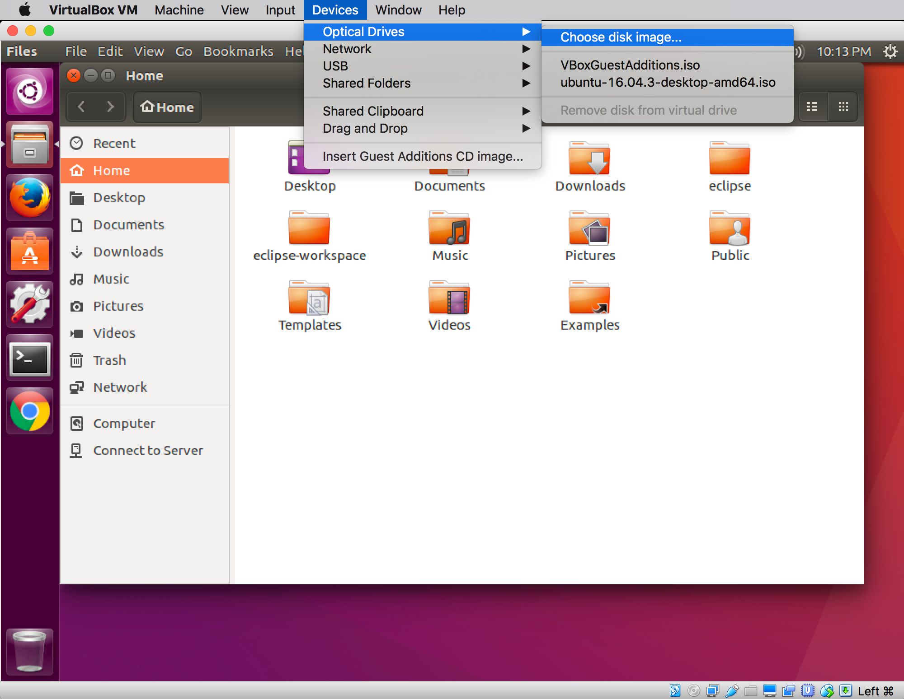
Task: Open the Videos folder icon
Action: [x=449, y=298]
